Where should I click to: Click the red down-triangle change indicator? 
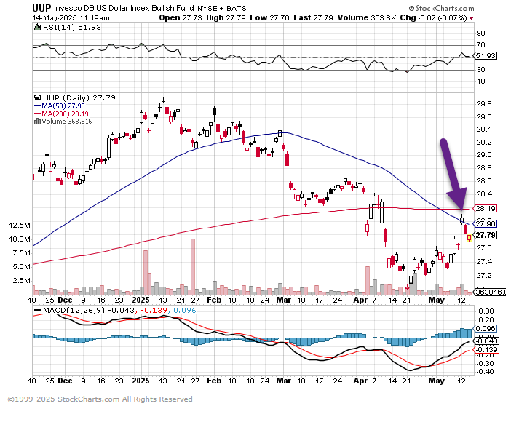472,18
